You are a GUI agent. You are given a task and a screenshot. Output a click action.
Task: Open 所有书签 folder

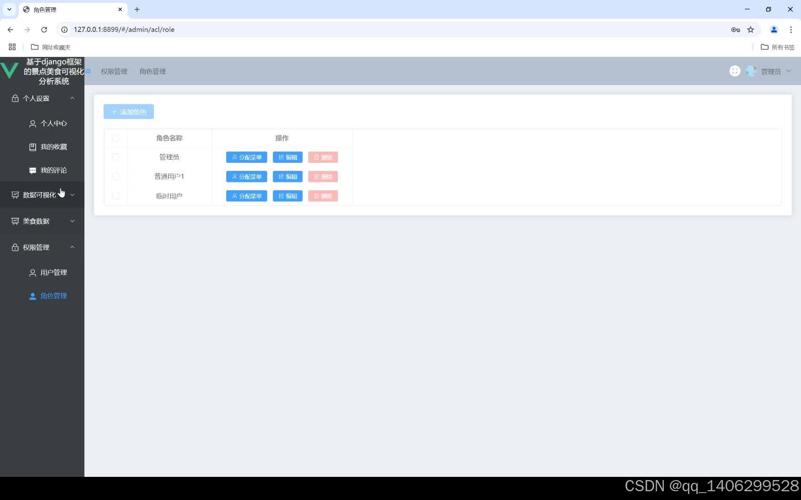(x=778, y=47)
